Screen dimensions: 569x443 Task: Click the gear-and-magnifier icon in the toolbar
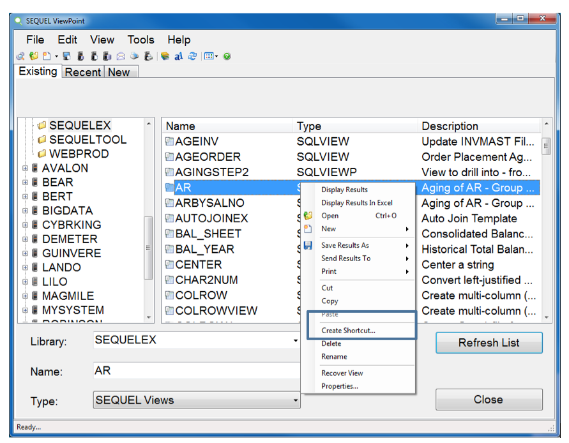click(x=20, y=56)
